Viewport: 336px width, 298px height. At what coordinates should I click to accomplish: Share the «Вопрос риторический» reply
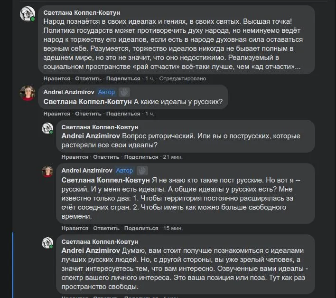click(141, 157)
